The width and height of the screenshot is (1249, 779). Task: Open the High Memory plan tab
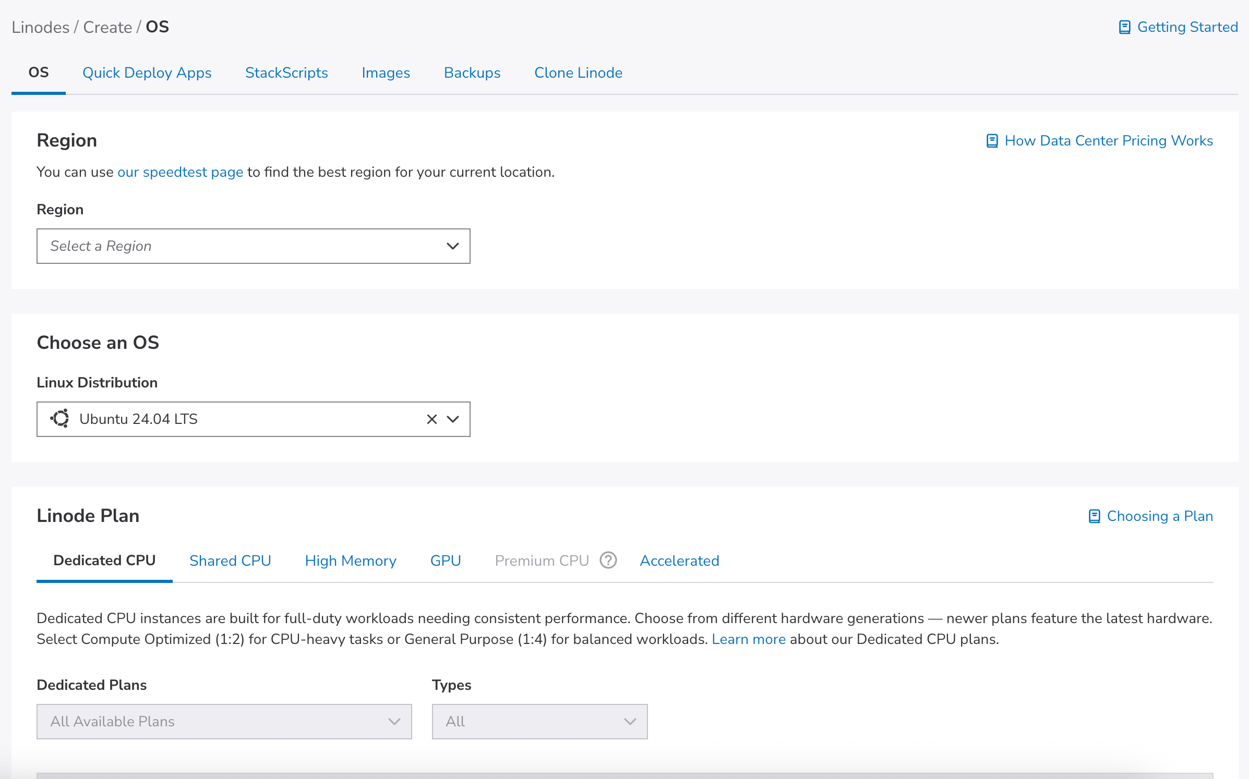click(351, 561)
